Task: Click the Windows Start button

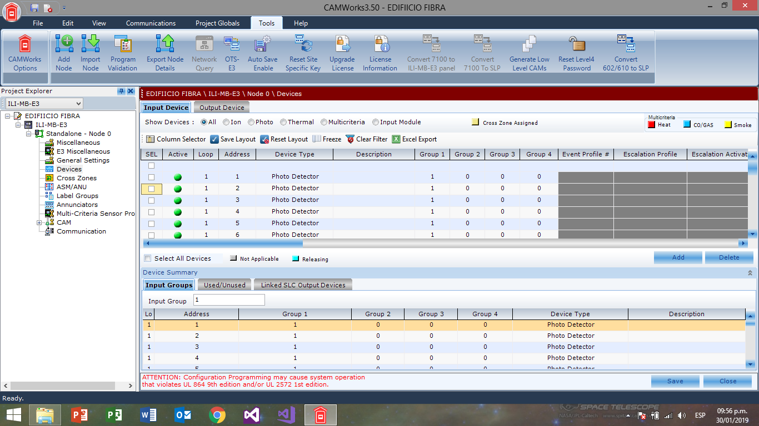Action: coord(14,414)
